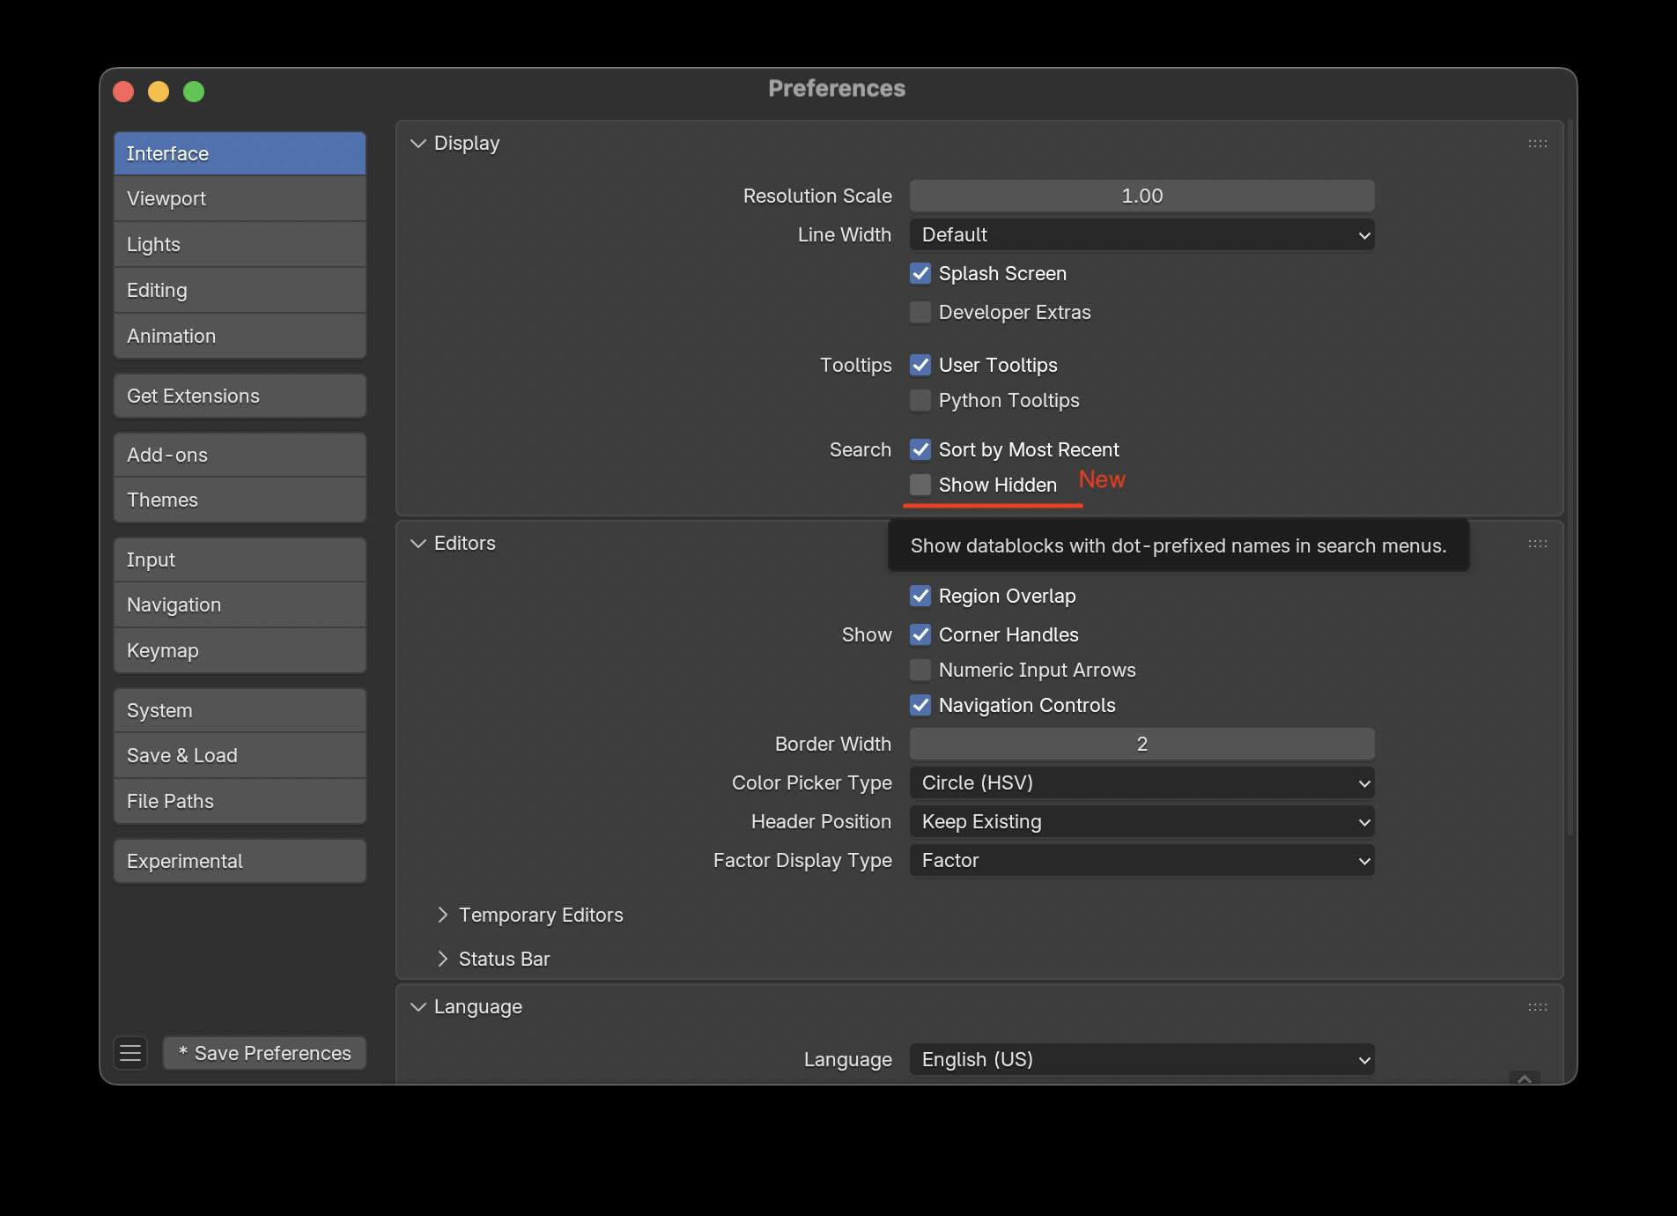
Task: Open the Color Picker Type dropdown
Action: click(x=1141, y=782)
